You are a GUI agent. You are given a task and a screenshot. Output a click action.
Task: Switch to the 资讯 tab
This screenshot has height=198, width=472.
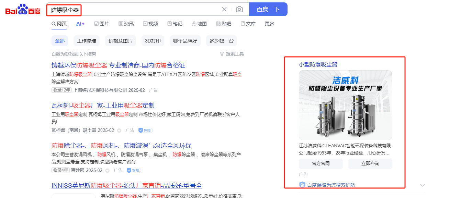[x=126, y=24]
